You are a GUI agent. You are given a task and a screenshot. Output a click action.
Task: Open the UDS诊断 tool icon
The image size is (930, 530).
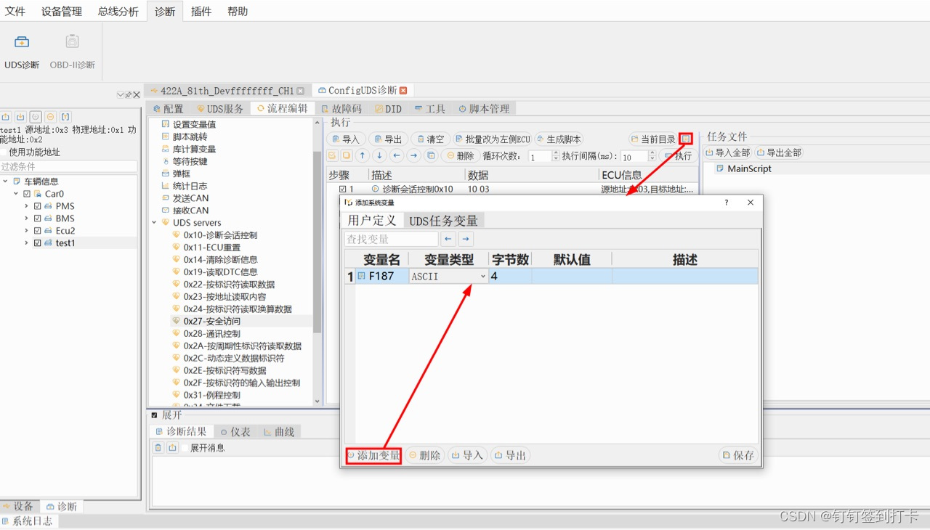22,42
